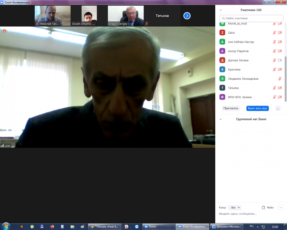Click the disabled camera icon for Кристина
Image resolution: width=287 pixels, height=230 pixels.
click(280, 69)
